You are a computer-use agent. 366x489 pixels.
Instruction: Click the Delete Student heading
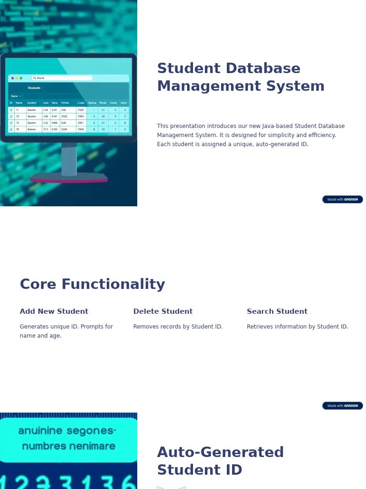tap(163, 311)
